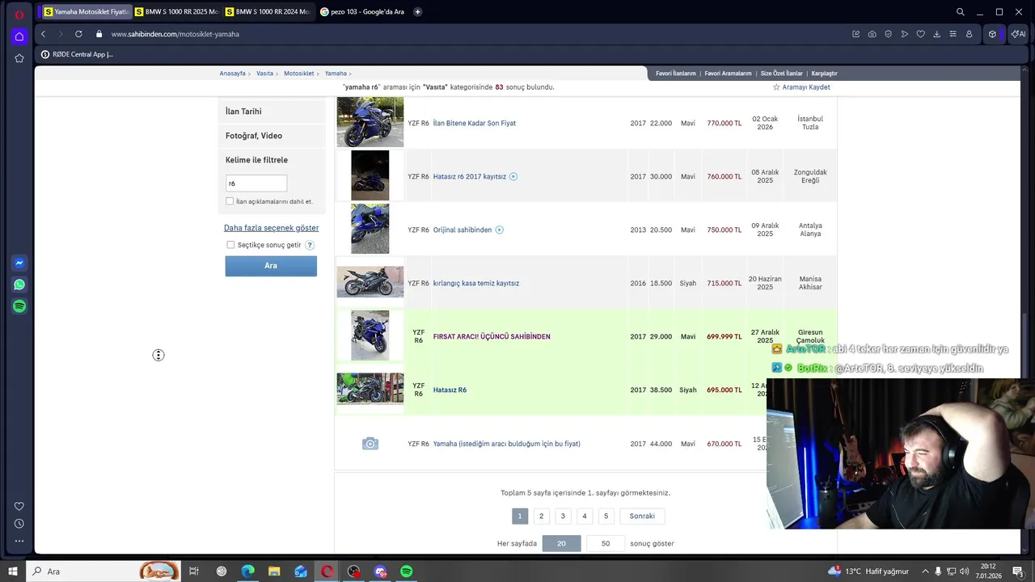Open sidebar three-dot more options
This screenshot has width=1035, height=582.
[x=19, y=541]
